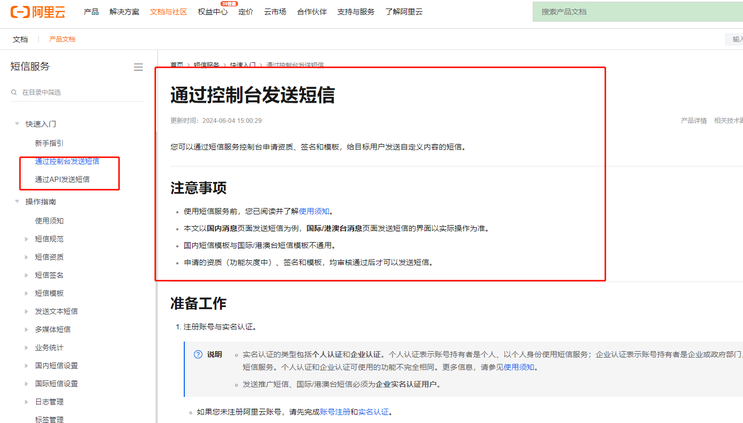The width and height of the screenshot is (743, 423).
Task: Open the 定价 menu item
Action: [x=246, y=12]
